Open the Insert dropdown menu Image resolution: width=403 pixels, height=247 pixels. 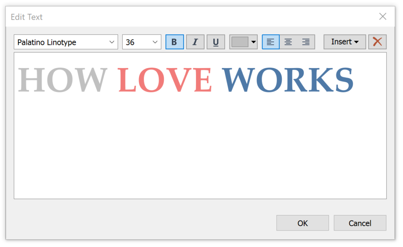point(345,42)
